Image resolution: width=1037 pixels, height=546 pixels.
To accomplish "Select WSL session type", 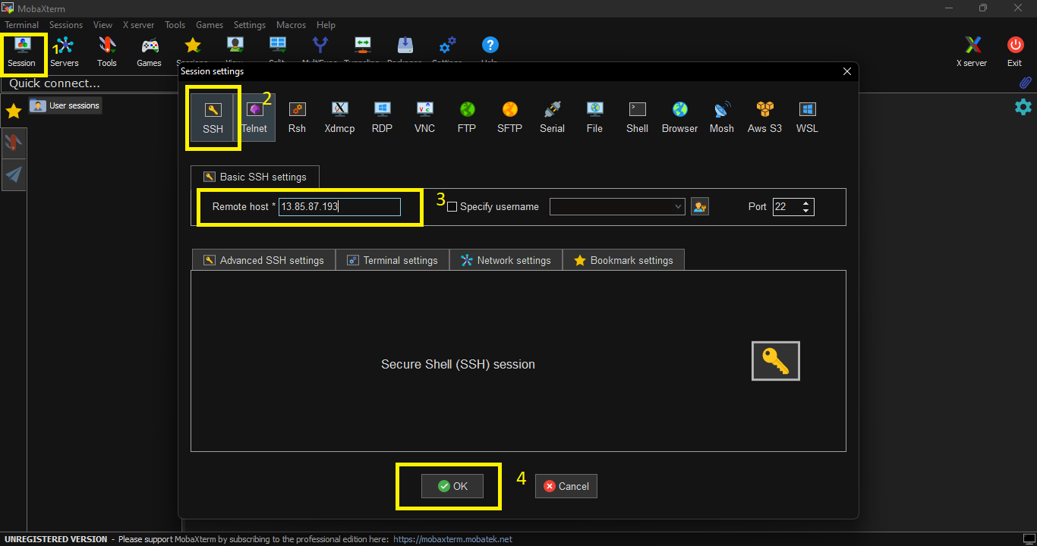I will point(807,118).
